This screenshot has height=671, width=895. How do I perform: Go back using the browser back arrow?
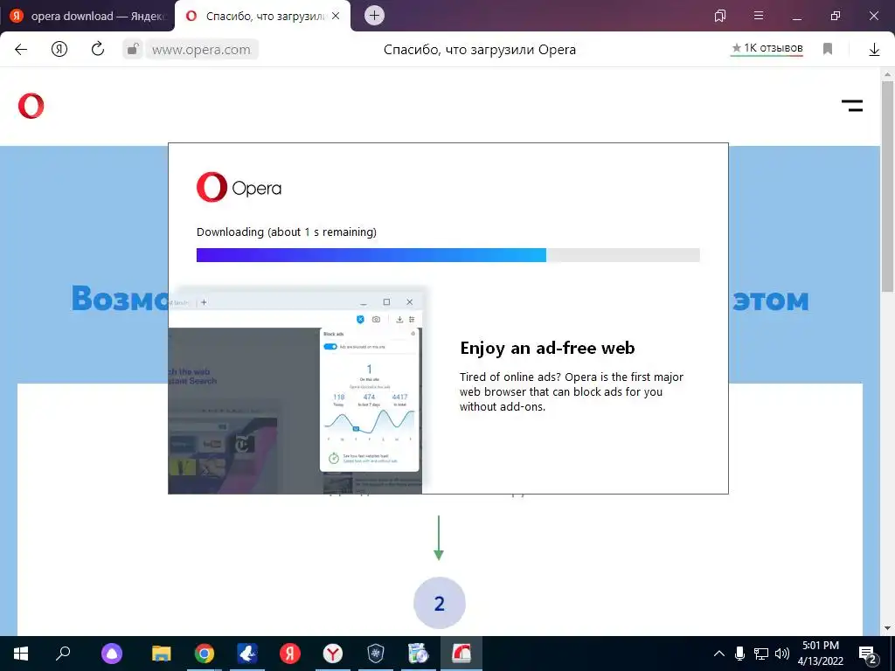coord(21,50)
